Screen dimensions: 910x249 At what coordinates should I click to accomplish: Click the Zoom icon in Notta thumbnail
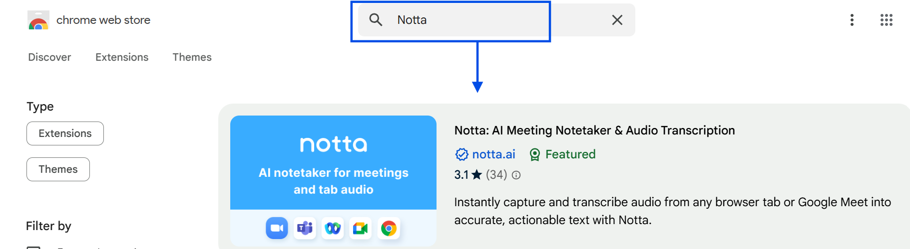277,228
